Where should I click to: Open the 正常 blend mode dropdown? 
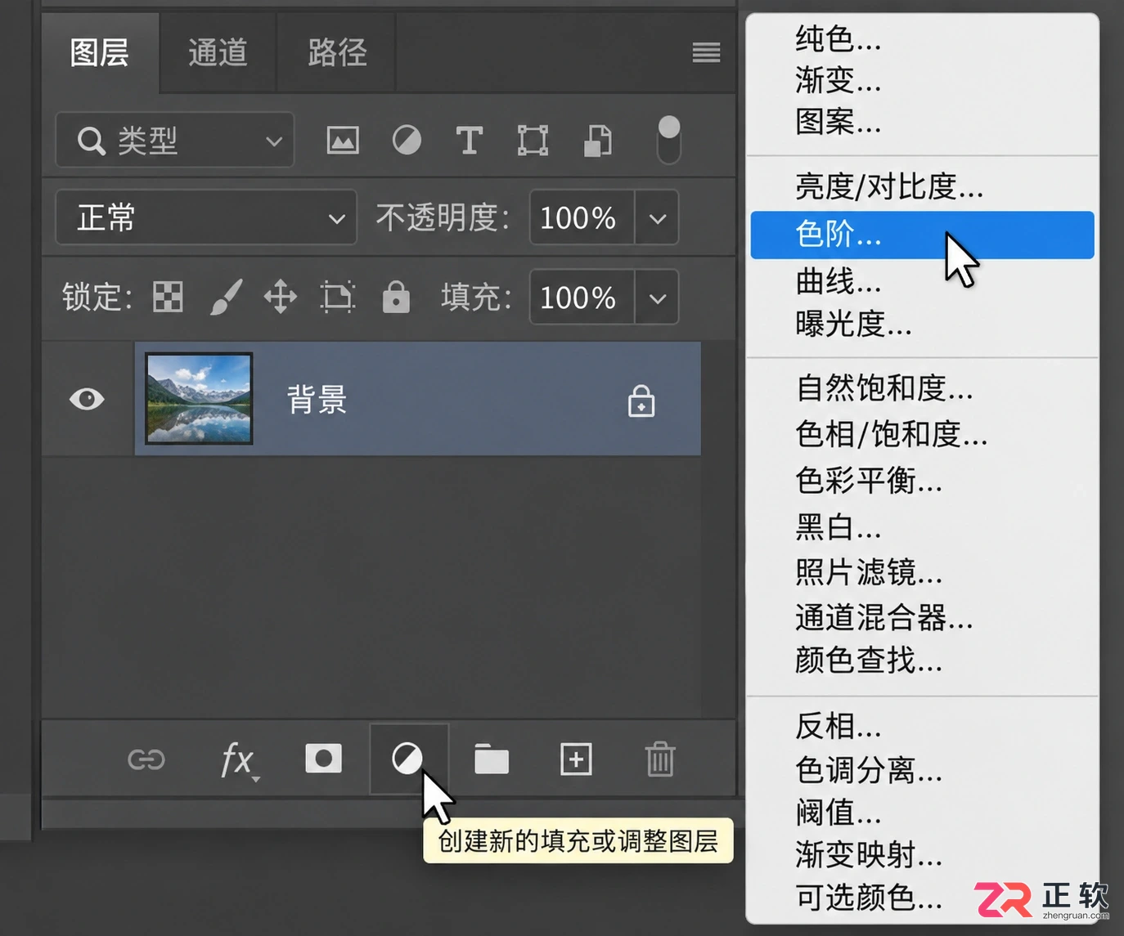(206, 217)
